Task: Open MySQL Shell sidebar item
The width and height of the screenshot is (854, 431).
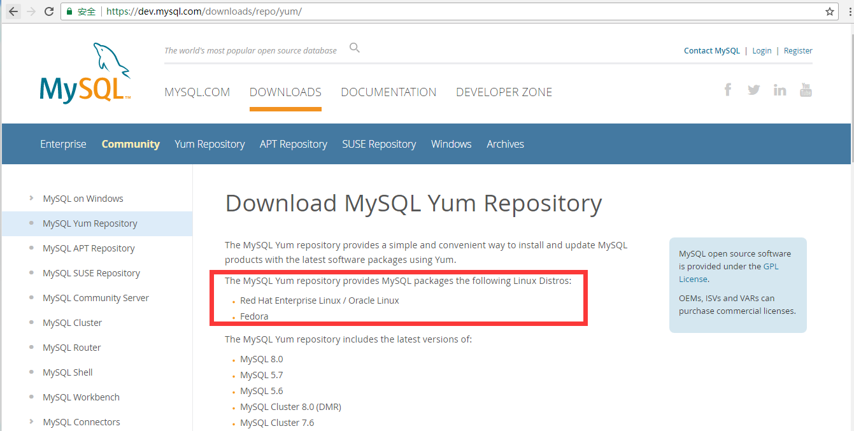Action: click(x=68, y=372)
